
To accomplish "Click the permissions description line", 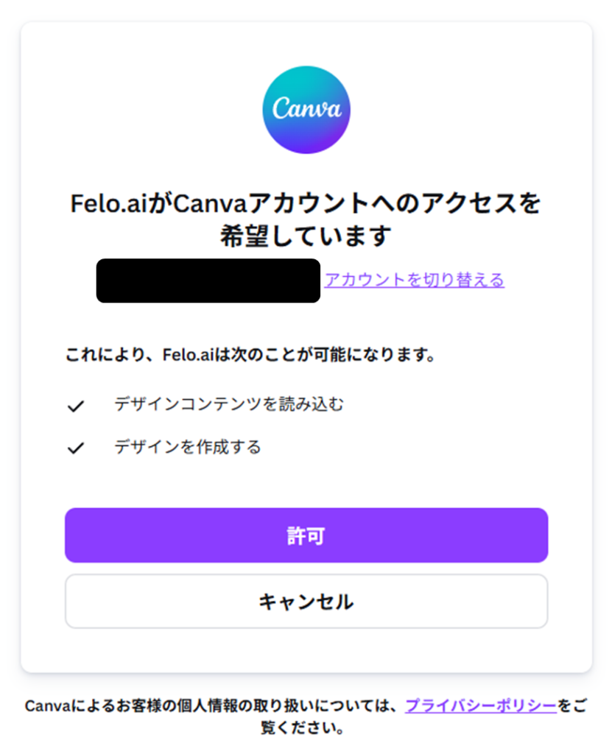I will [250, 353].
